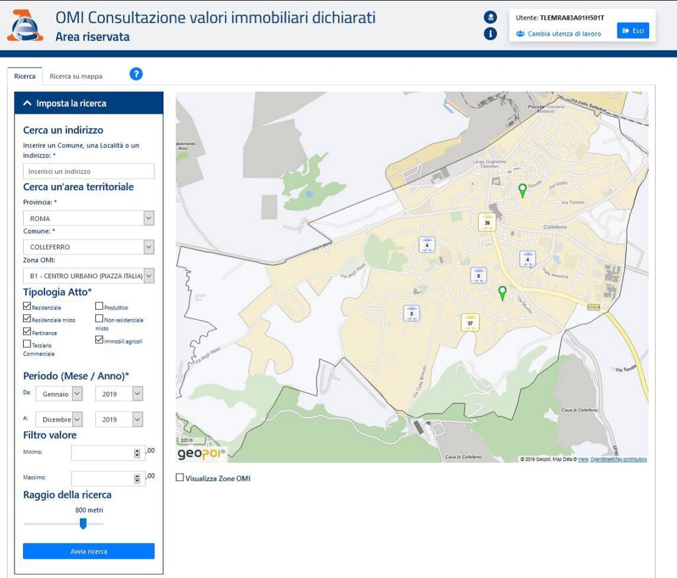Collapse the Imposta la ricerca panel

tap(89, 103)
